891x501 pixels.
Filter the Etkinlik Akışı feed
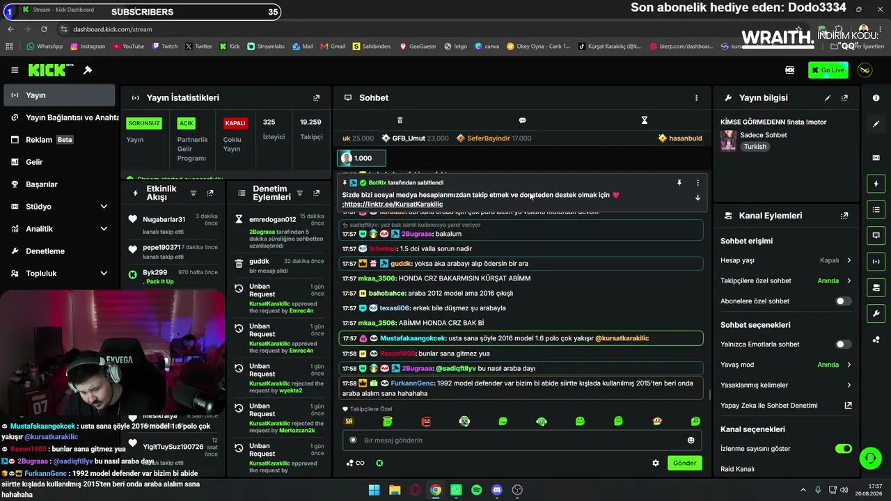click(x=194, y=193)
